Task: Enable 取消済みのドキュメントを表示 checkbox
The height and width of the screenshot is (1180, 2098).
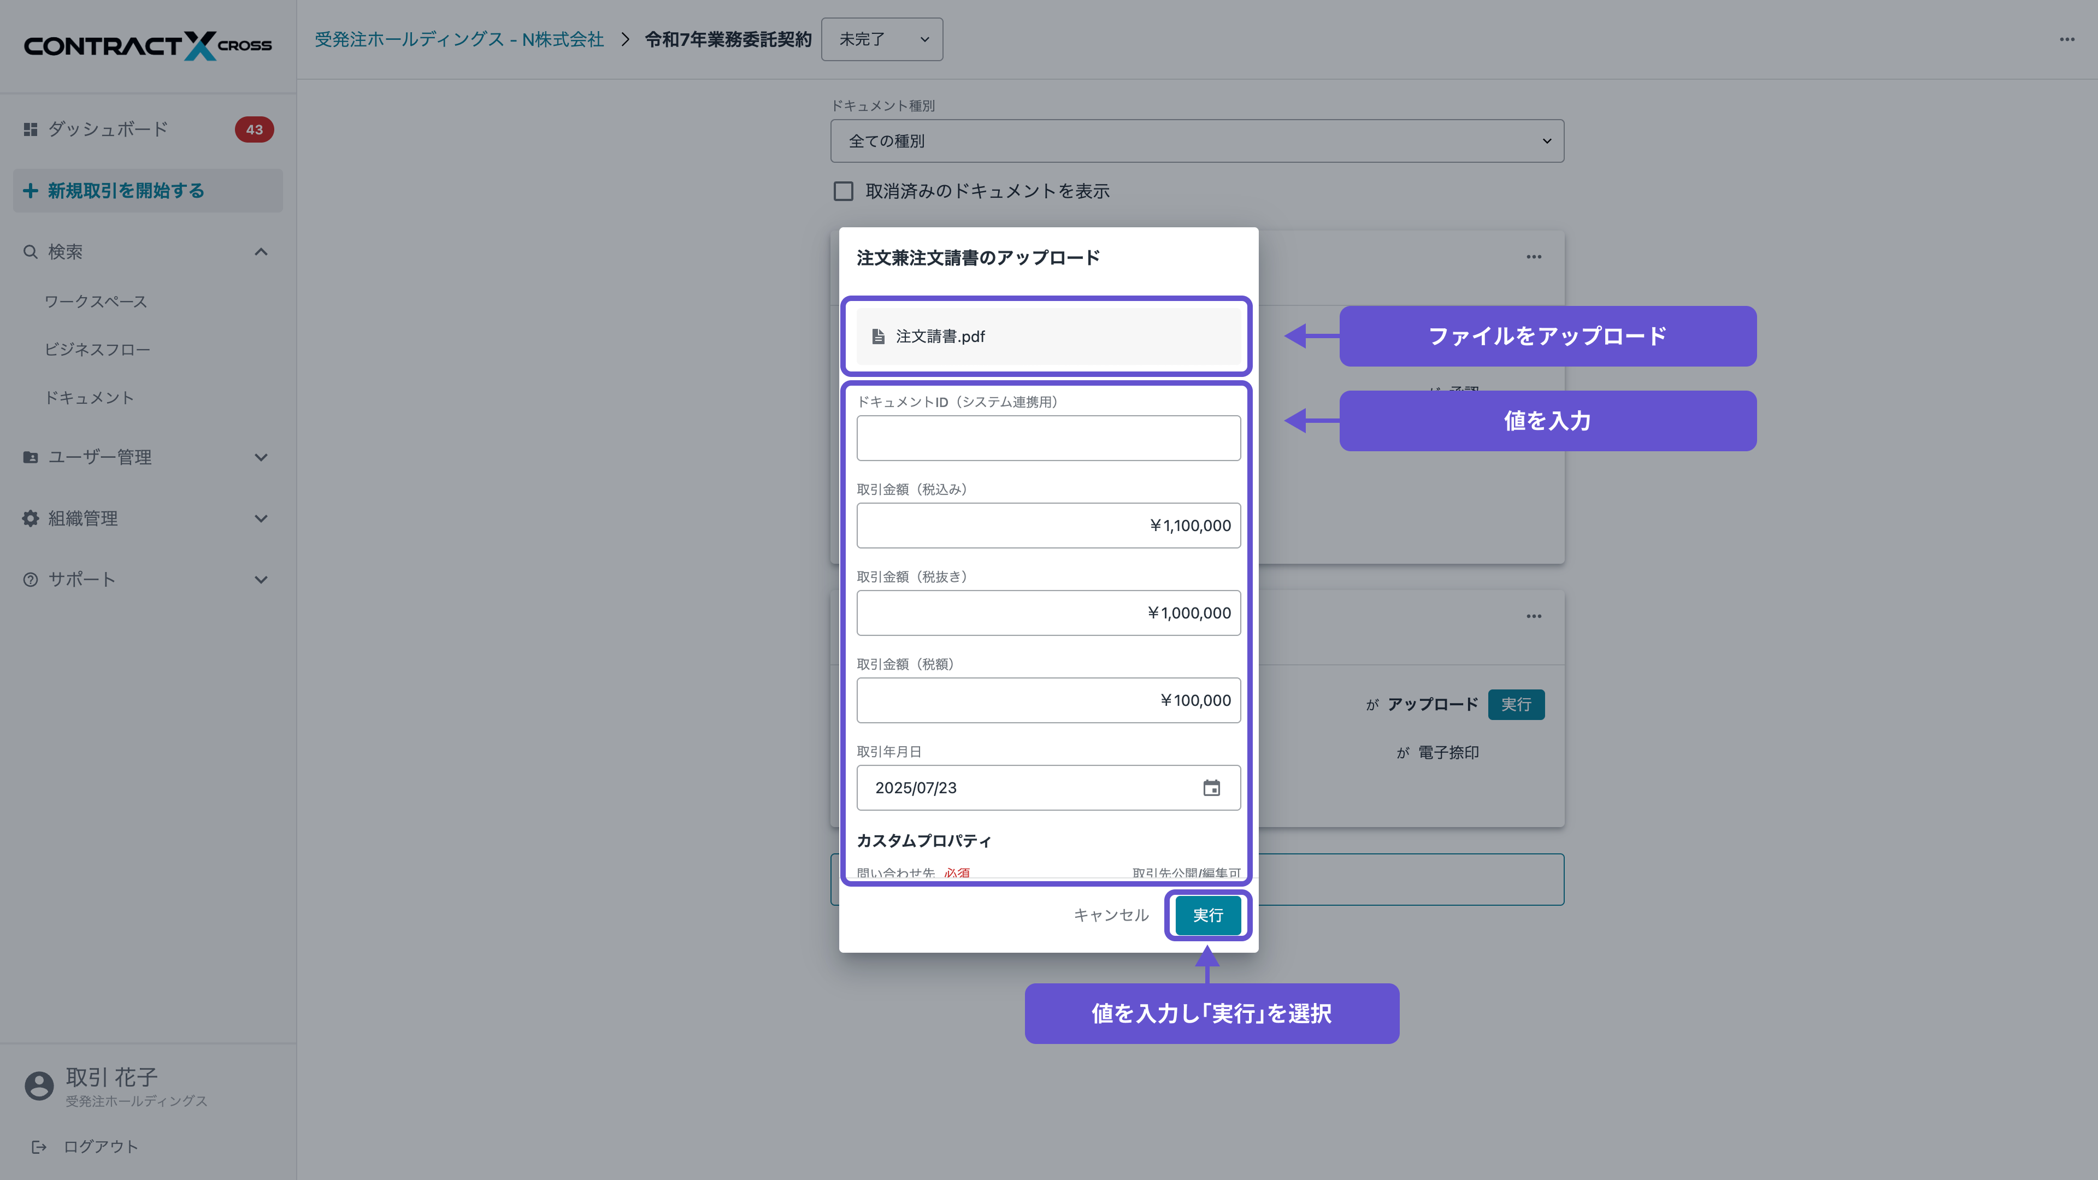Action: pos(843,191)
